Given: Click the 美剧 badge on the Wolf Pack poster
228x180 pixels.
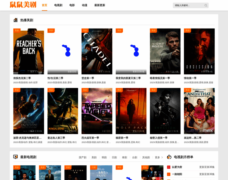Looking at the screenshot, I should tap(119, 90).
